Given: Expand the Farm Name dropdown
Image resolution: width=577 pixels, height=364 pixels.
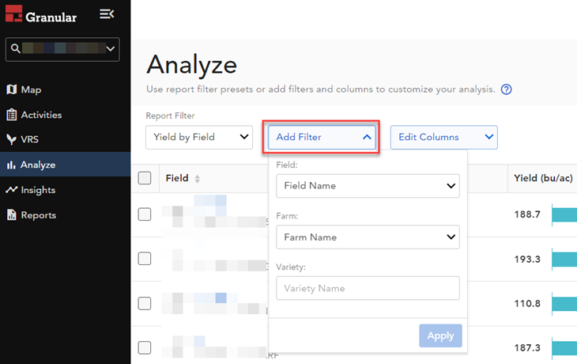Looking at the screenshot, I should (x=368, y=237).
